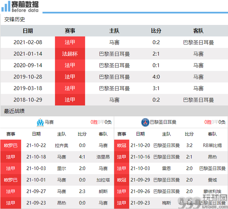Click 3:2 score against RB莱比锡
The width and height of the screenshot is (228, 209).
(189, 146)
